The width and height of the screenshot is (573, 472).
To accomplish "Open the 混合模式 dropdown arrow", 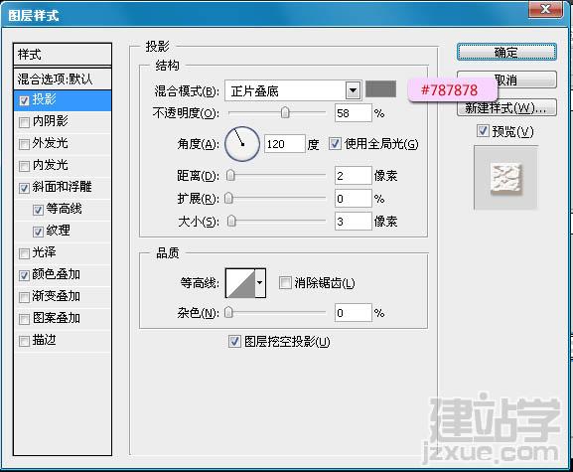I will pos(353,90).
